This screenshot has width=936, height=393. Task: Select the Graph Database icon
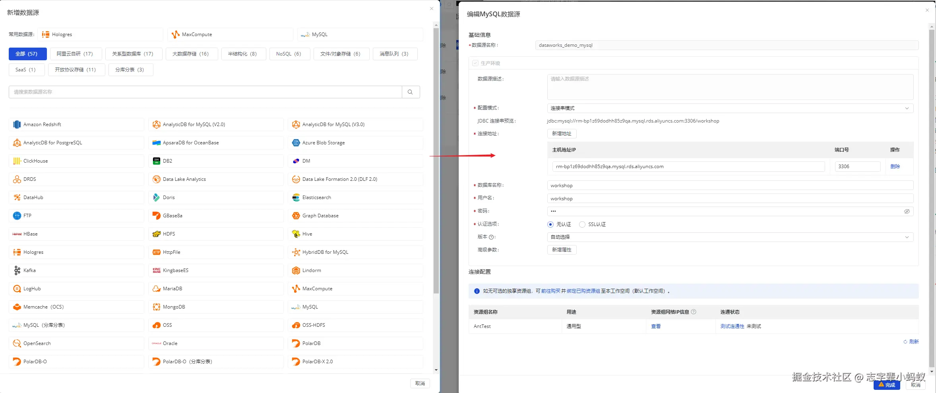pos(296,216)
